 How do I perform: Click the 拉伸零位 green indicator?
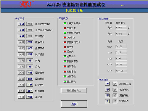point(65,76)
